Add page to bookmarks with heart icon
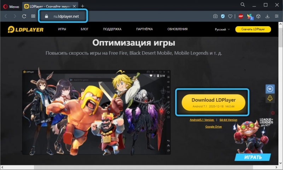Viewport: 283px width, 170px height. click(x=230, y=16)
